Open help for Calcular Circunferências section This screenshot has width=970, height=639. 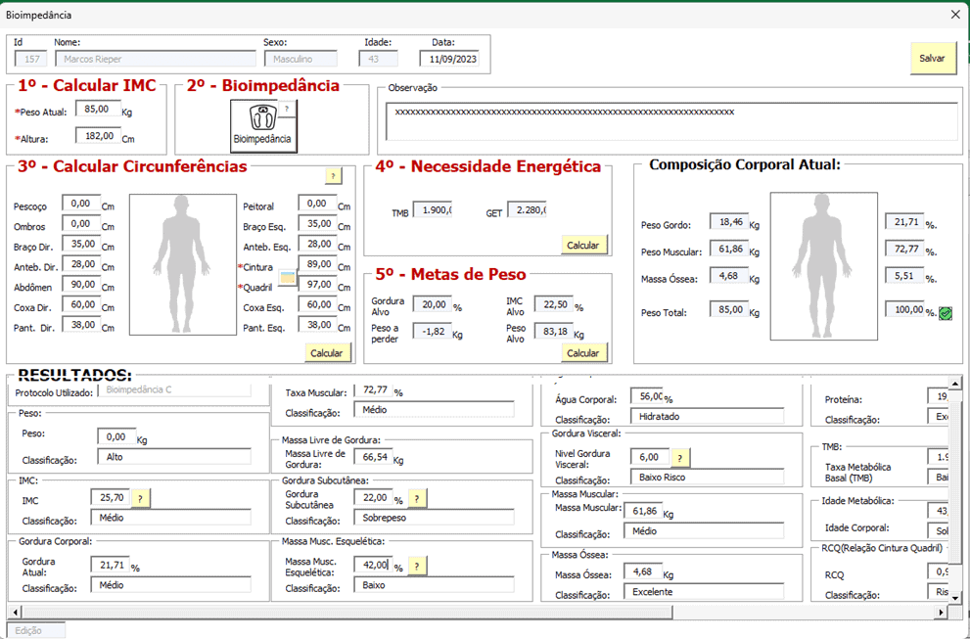[334, 176]
